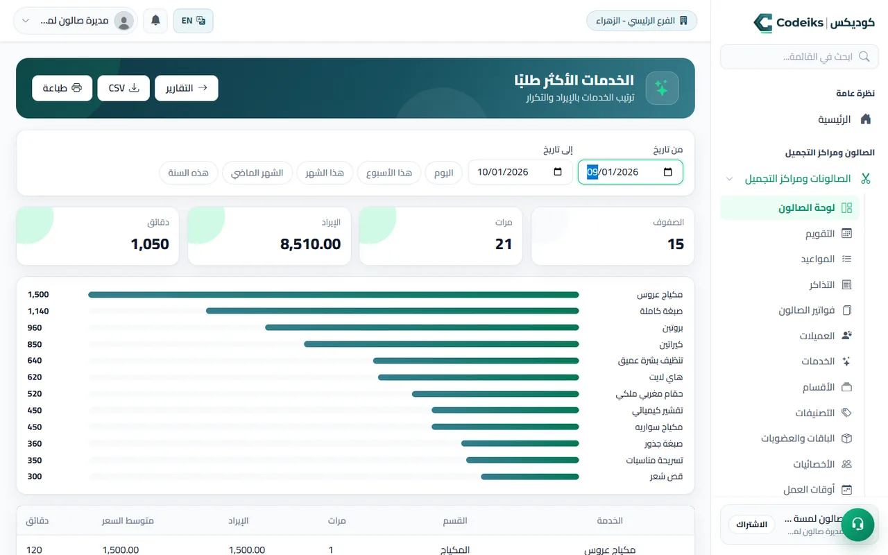Click the الأقسام departments icon
This screenshot has height=555, width=888.
846,387
